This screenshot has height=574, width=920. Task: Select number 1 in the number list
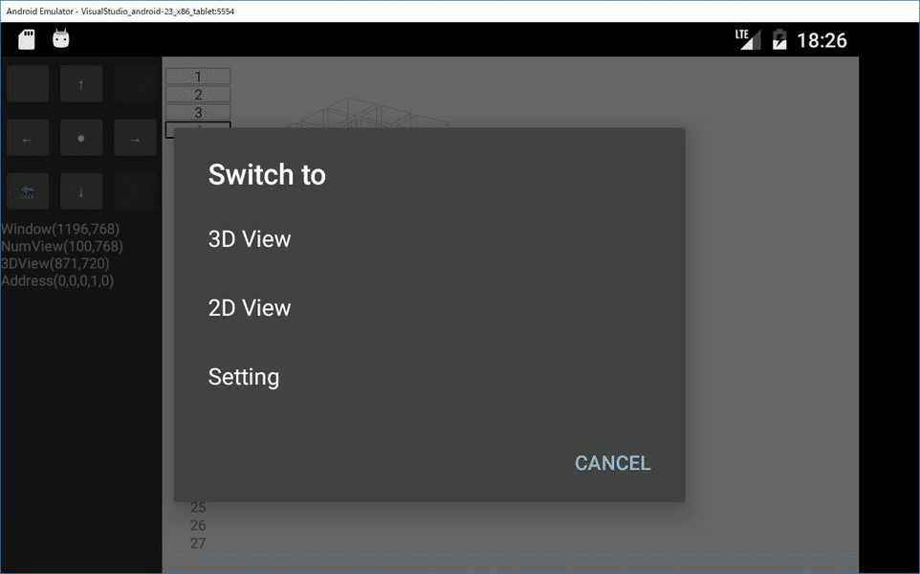[x=198, y=77]
